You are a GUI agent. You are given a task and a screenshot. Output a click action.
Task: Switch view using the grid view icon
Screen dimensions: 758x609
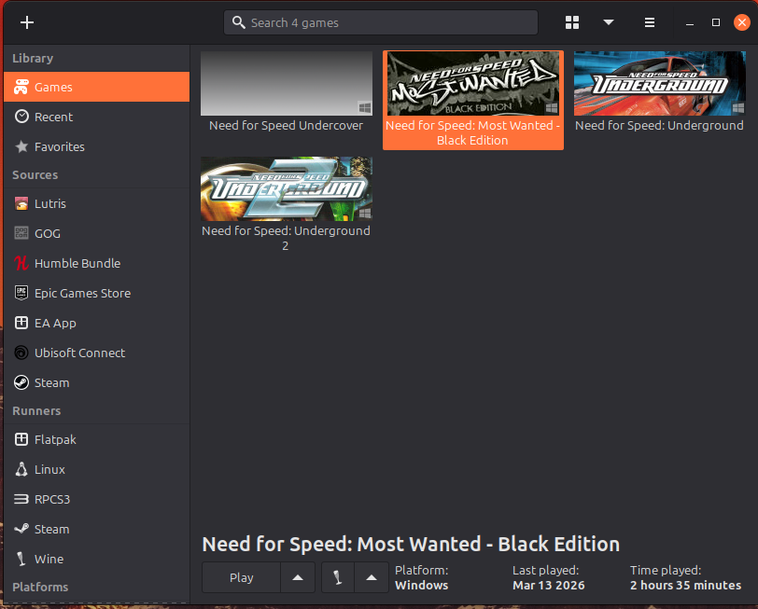pos(573,22)
